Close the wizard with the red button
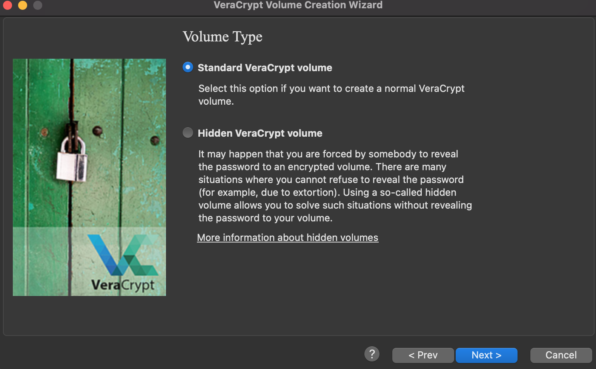Image resolution: width=596 pixels, height=369 pixels. click(x=8, y=5)
